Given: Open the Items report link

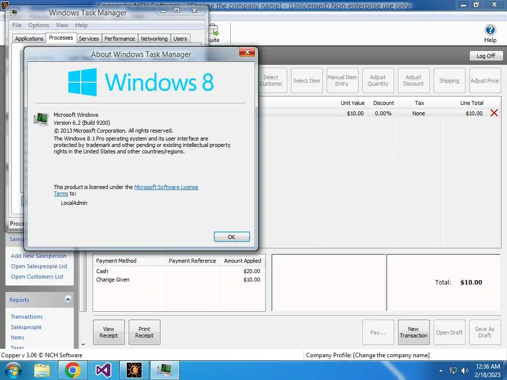Looking at the screenshot, I should (17, 337).
